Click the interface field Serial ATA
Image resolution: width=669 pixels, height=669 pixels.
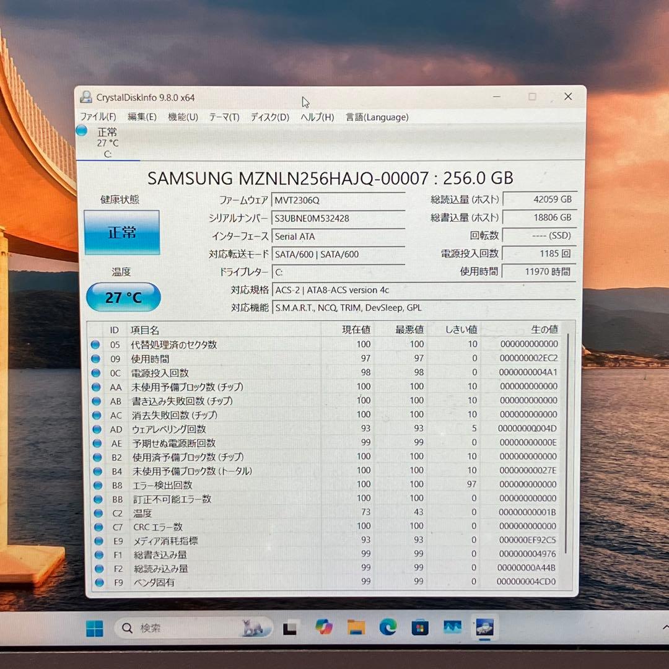point(338,237)
